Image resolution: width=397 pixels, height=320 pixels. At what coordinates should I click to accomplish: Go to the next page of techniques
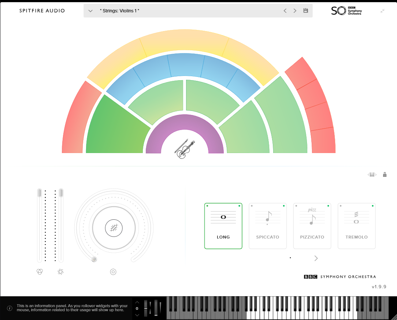click(316, 258)
